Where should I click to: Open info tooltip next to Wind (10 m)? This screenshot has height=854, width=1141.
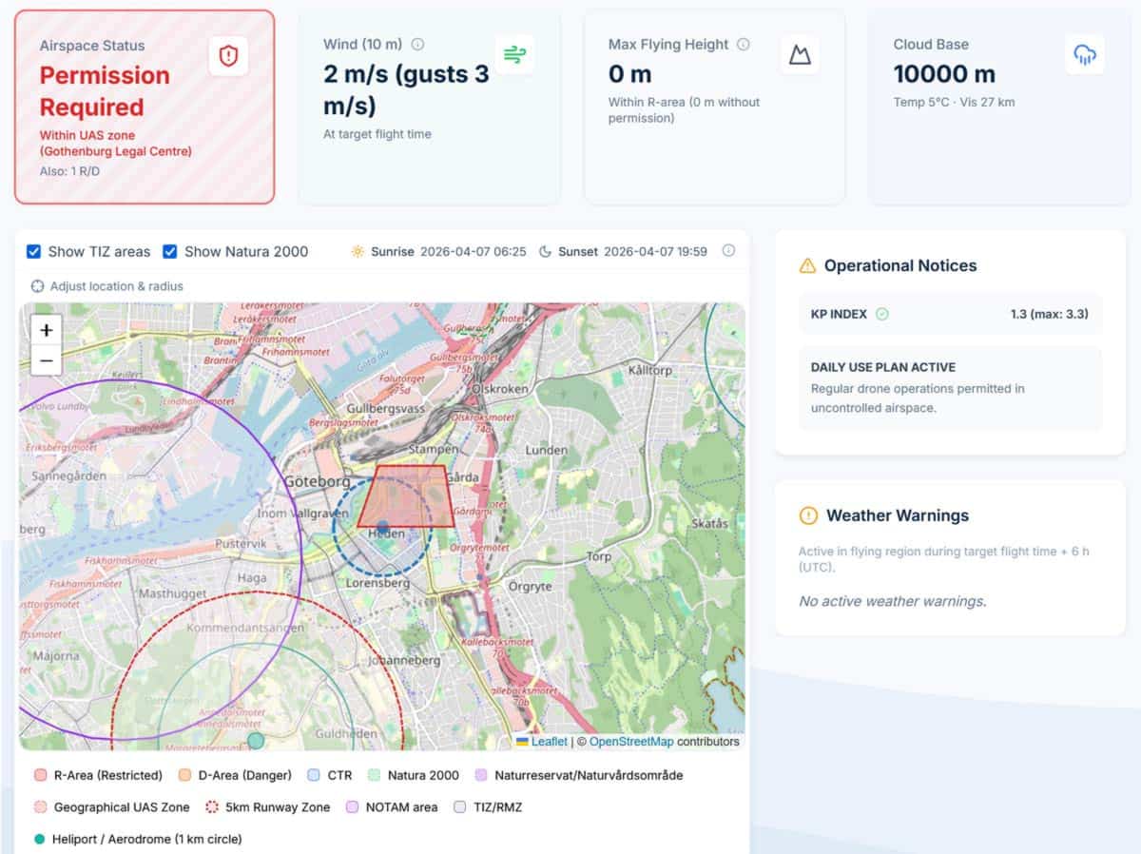coord(417,44)
